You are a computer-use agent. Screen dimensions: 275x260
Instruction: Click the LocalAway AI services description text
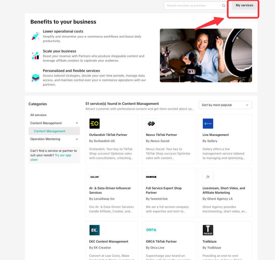[111, 209]
